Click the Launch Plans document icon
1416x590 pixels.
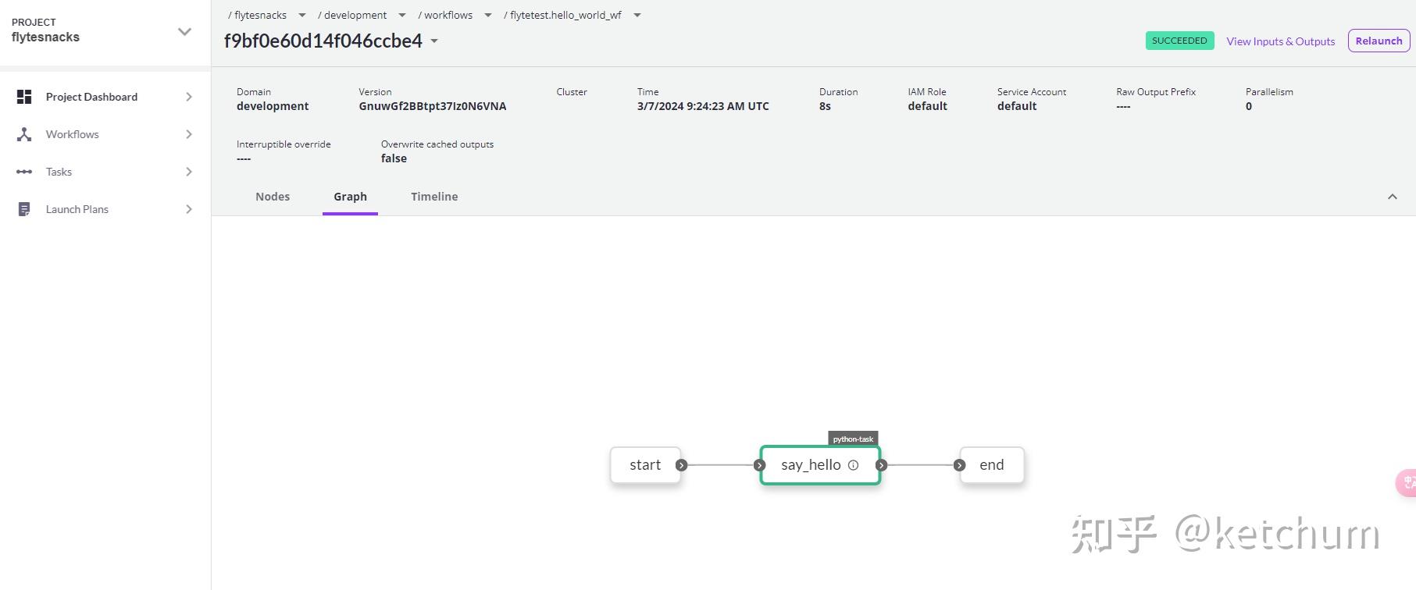click(x=24, y=209)
